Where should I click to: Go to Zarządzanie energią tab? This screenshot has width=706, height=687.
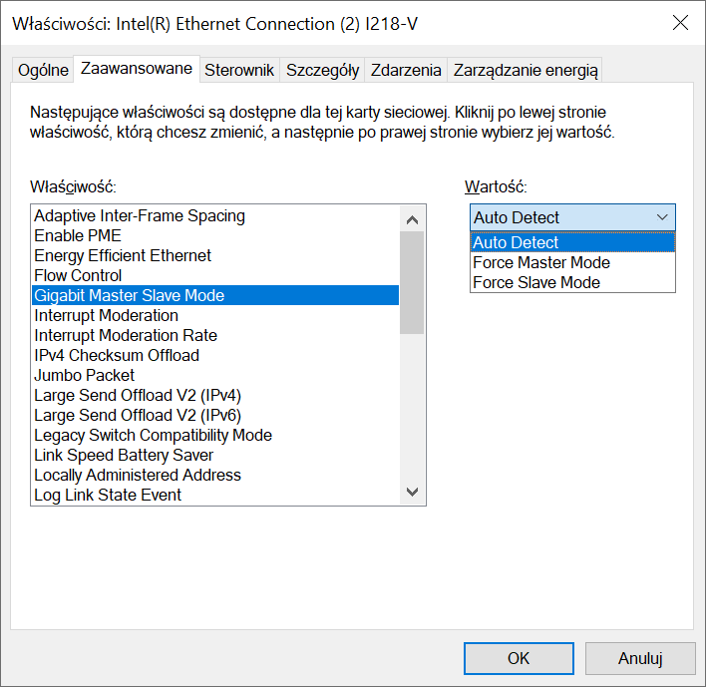[x=525, y=70]
